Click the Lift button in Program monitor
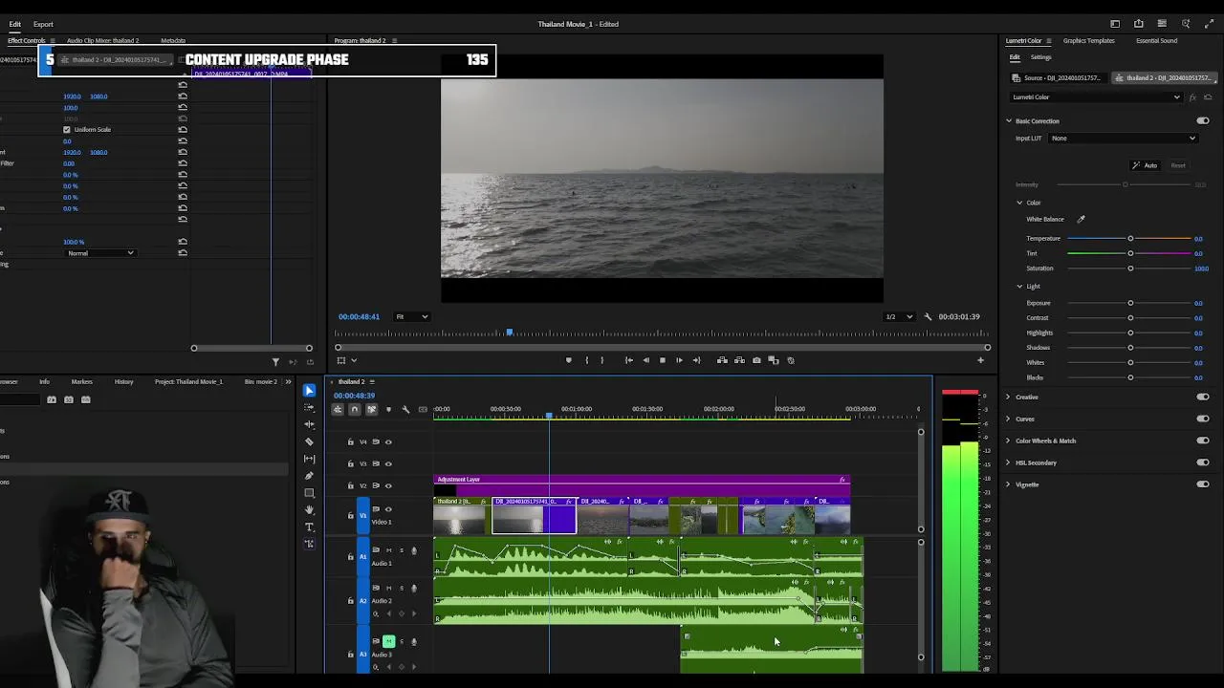Image resolution: width=1224 pixels, height=688 pixels. 722,360
